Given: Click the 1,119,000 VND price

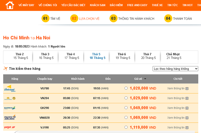Looking at the screenshot, I should pos(143,127).
